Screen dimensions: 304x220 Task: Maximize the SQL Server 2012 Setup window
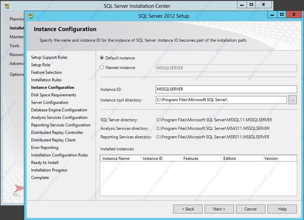(282, 14)
